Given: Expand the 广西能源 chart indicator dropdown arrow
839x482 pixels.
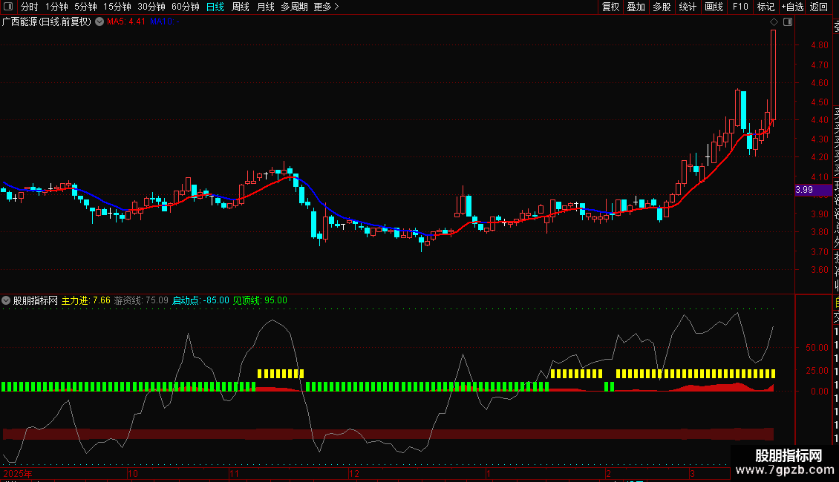Looking at the screenshot, I should (99, 22).
